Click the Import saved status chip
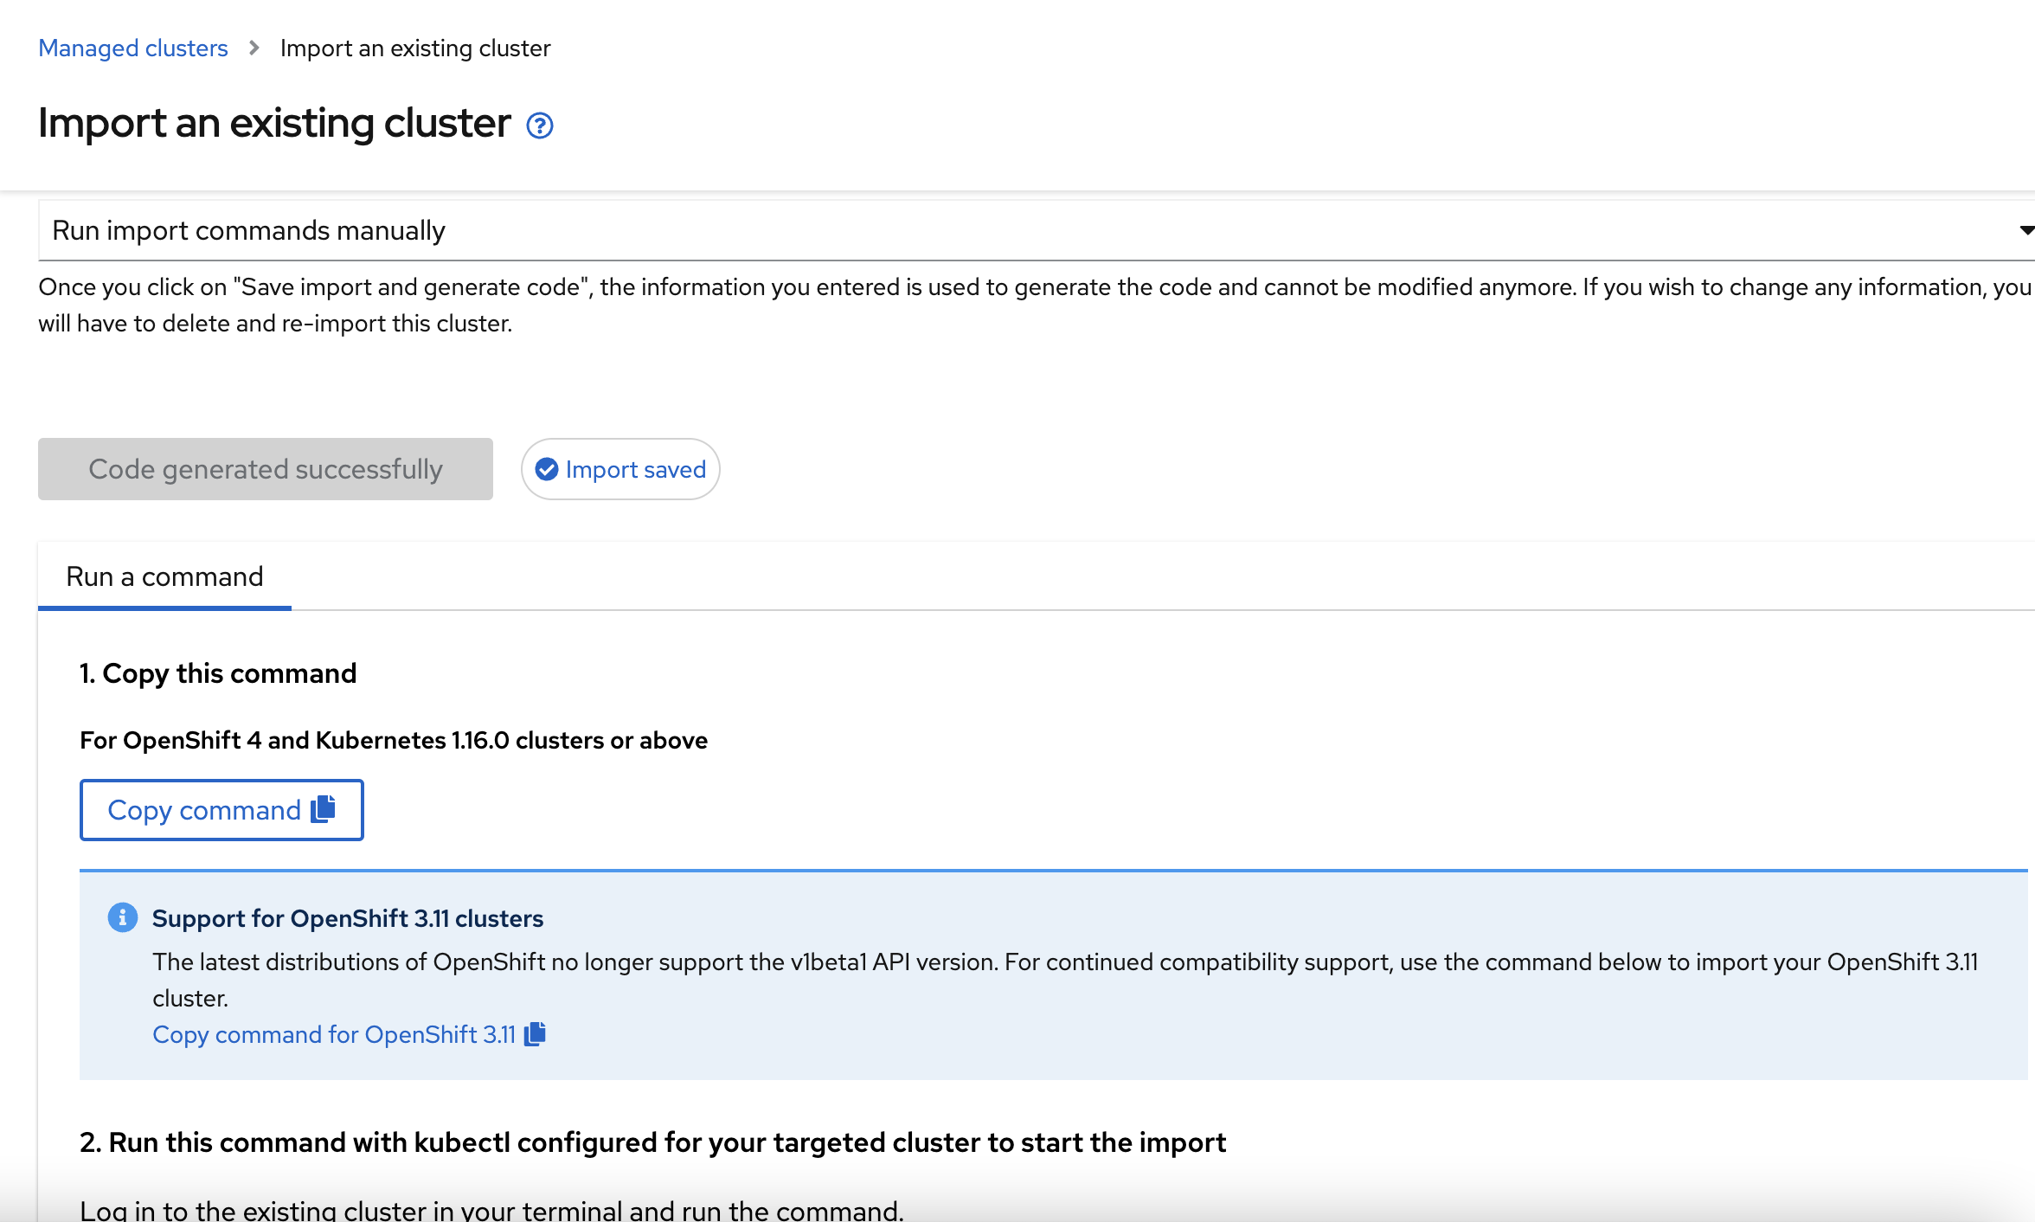Viewport: 2035px width, 1222px height. point(620,469)
